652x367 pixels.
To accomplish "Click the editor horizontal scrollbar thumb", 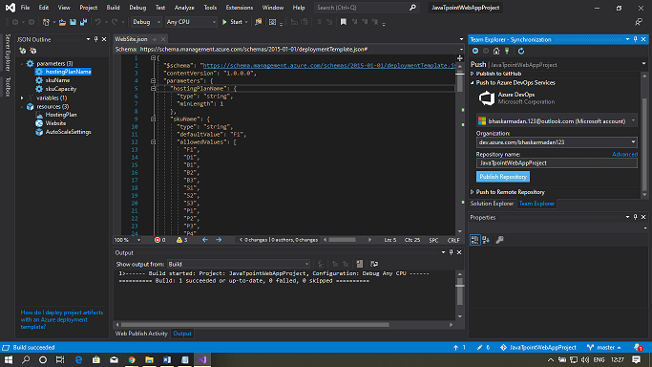I will tap(342, 240).
